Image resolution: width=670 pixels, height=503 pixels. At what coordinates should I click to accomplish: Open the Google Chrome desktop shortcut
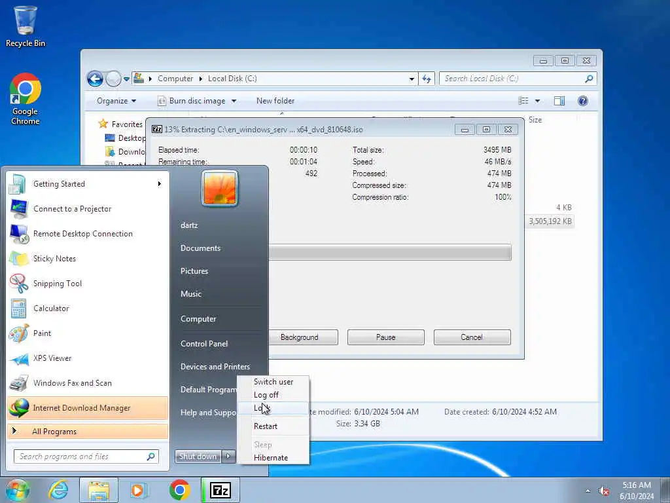(26, 100)
